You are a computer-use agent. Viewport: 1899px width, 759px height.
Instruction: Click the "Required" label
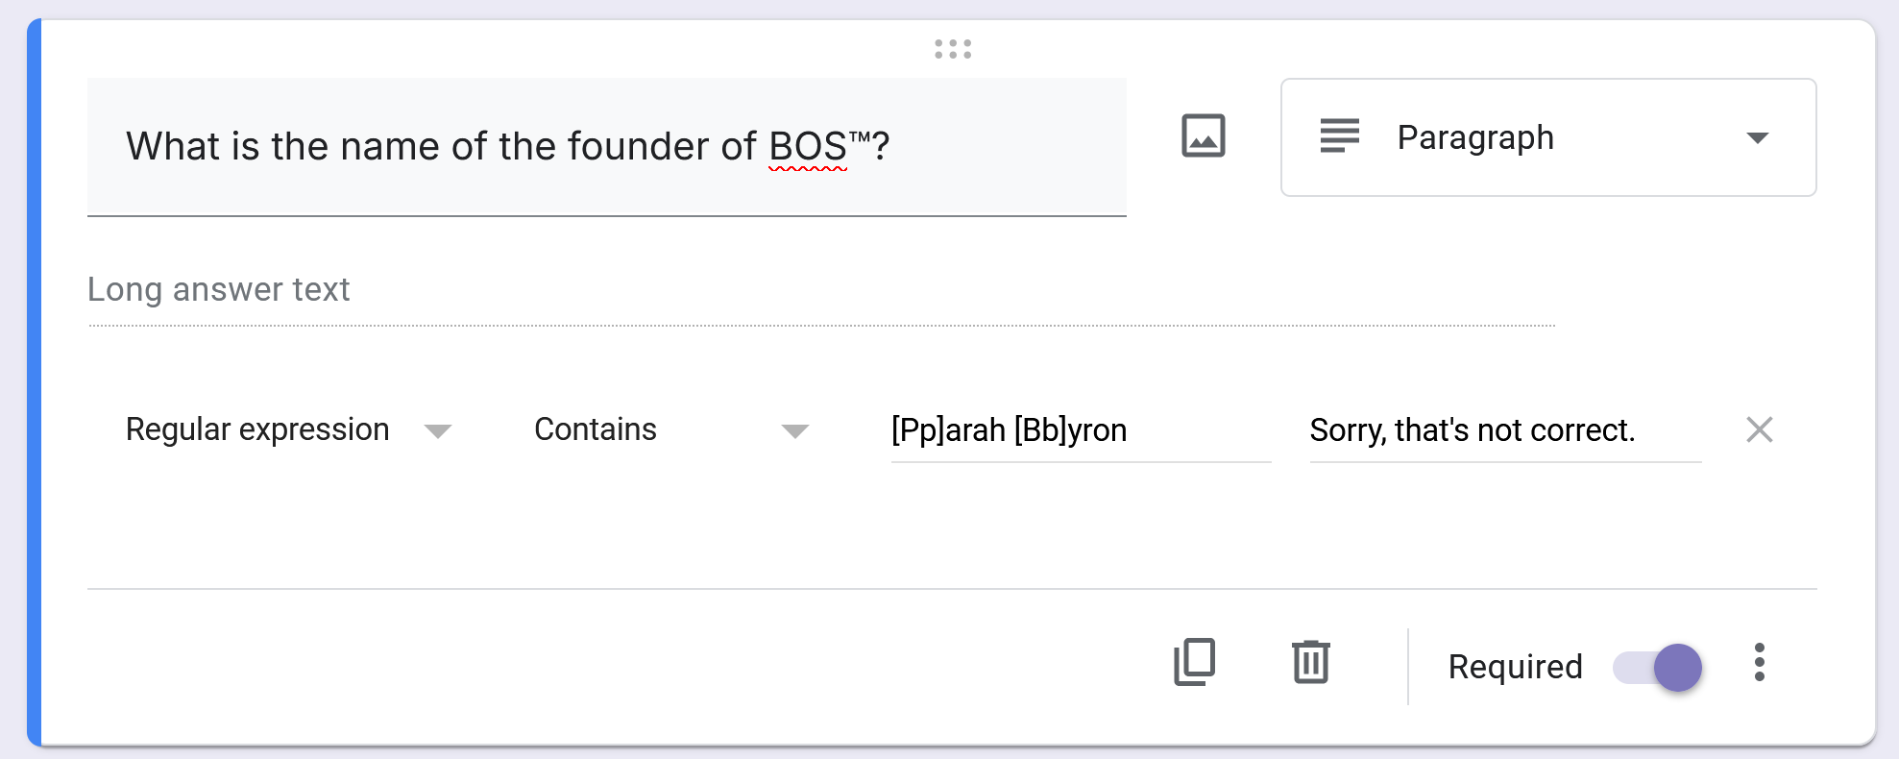point(1515,667)
